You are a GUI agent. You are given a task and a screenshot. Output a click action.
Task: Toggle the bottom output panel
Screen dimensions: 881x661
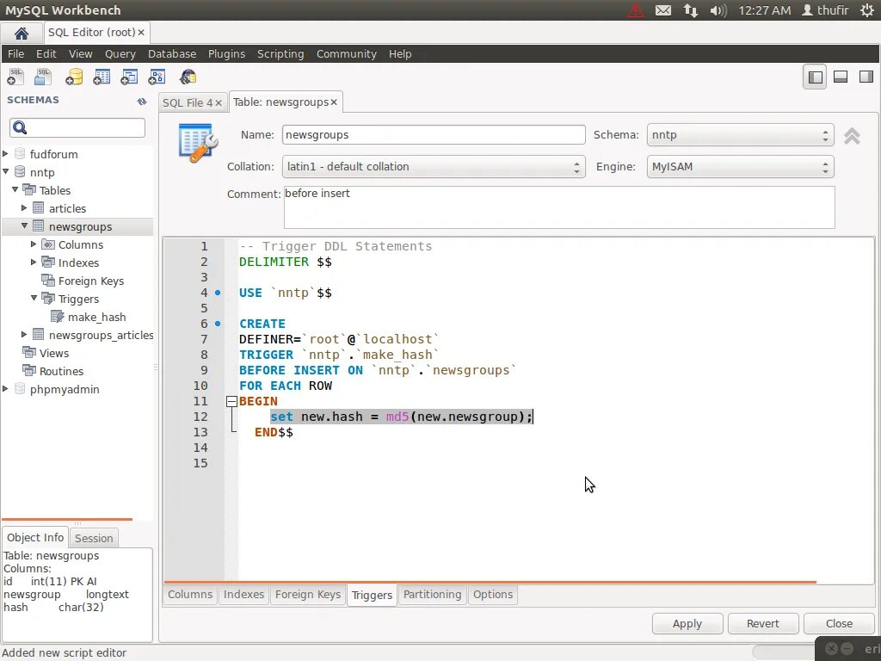pos(841,77)
